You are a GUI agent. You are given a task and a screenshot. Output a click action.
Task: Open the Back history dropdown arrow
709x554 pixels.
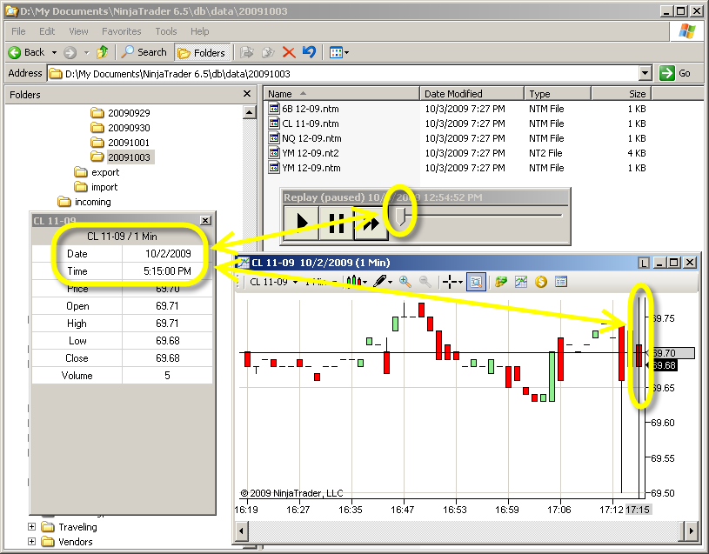coord(54,53)
